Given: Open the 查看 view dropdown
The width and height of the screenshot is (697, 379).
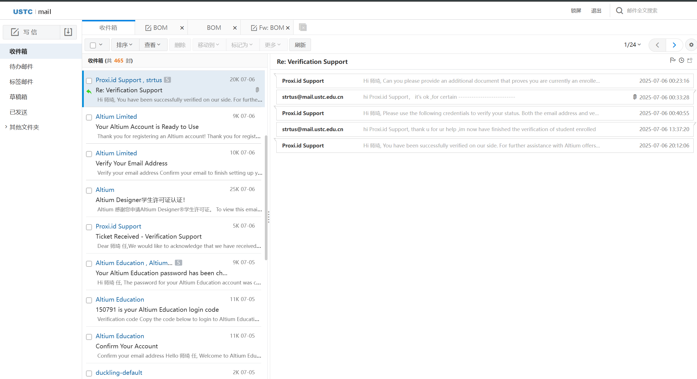Looking at the screenshot, I should click(x=153, y=45).
